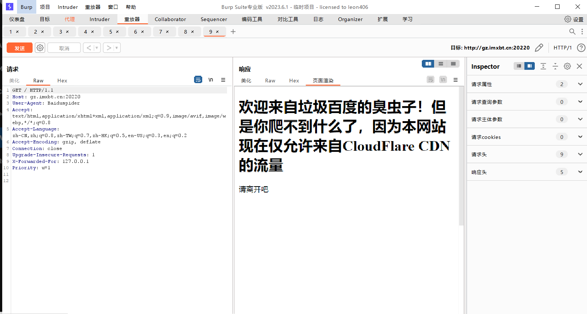587x314 pixels.
Task: Switch to combined tabbed request/response layout
Action: point(453,64)
